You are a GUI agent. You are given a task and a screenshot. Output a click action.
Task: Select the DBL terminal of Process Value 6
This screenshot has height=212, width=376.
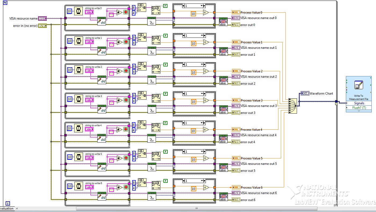point(236,187)
